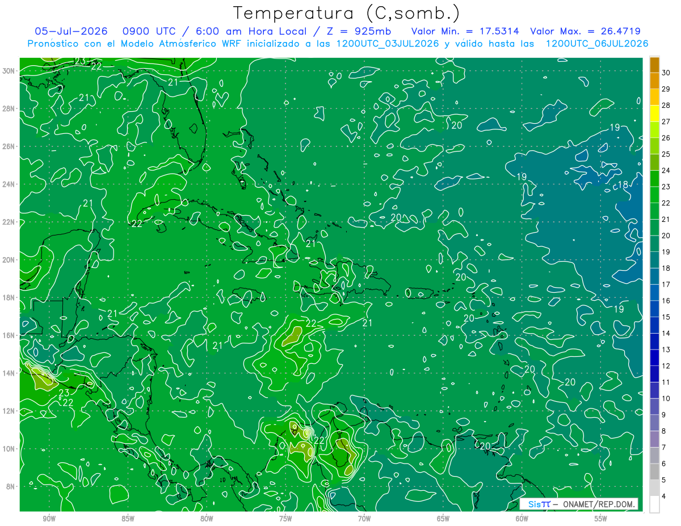Click the '65W' longitude axis label

pos(443,519)
